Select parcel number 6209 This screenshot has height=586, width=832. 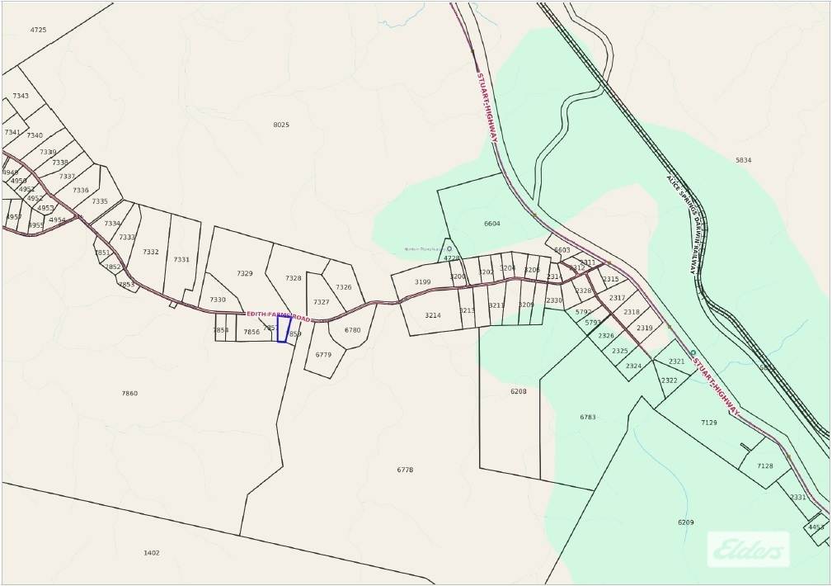point(685,522)
